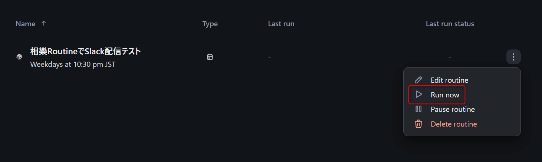Click the pause bars icon
This screenshot has height=162, width=542.
(x=418, y=109)
